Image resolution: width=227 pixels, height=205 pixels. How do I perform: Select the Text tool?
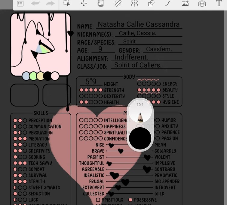[219, 3]
